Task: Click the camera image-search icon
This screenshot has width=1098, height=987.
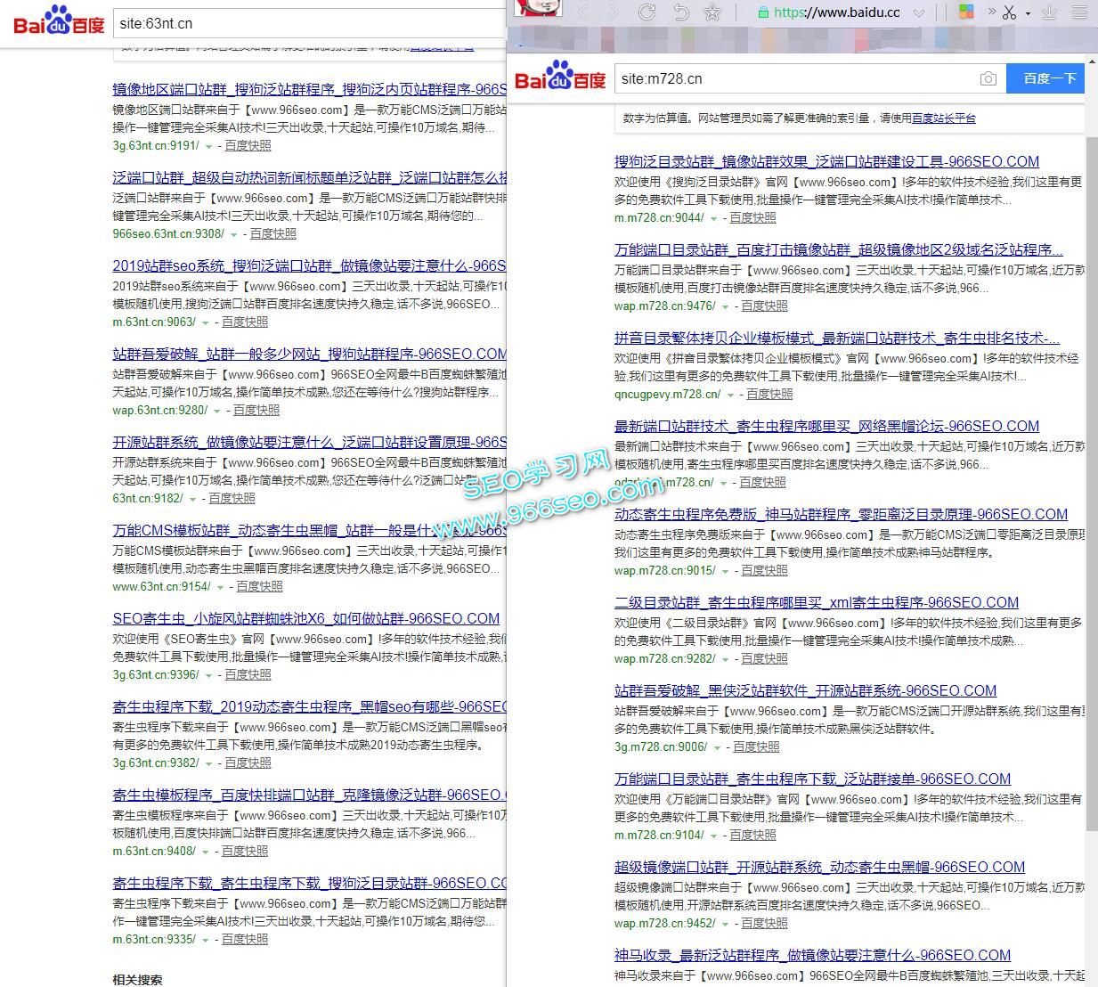Action: point(988,78)
